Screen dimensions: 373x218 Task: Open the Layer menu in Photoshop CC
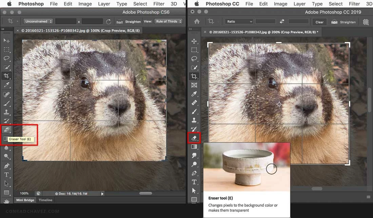(299, 4)
